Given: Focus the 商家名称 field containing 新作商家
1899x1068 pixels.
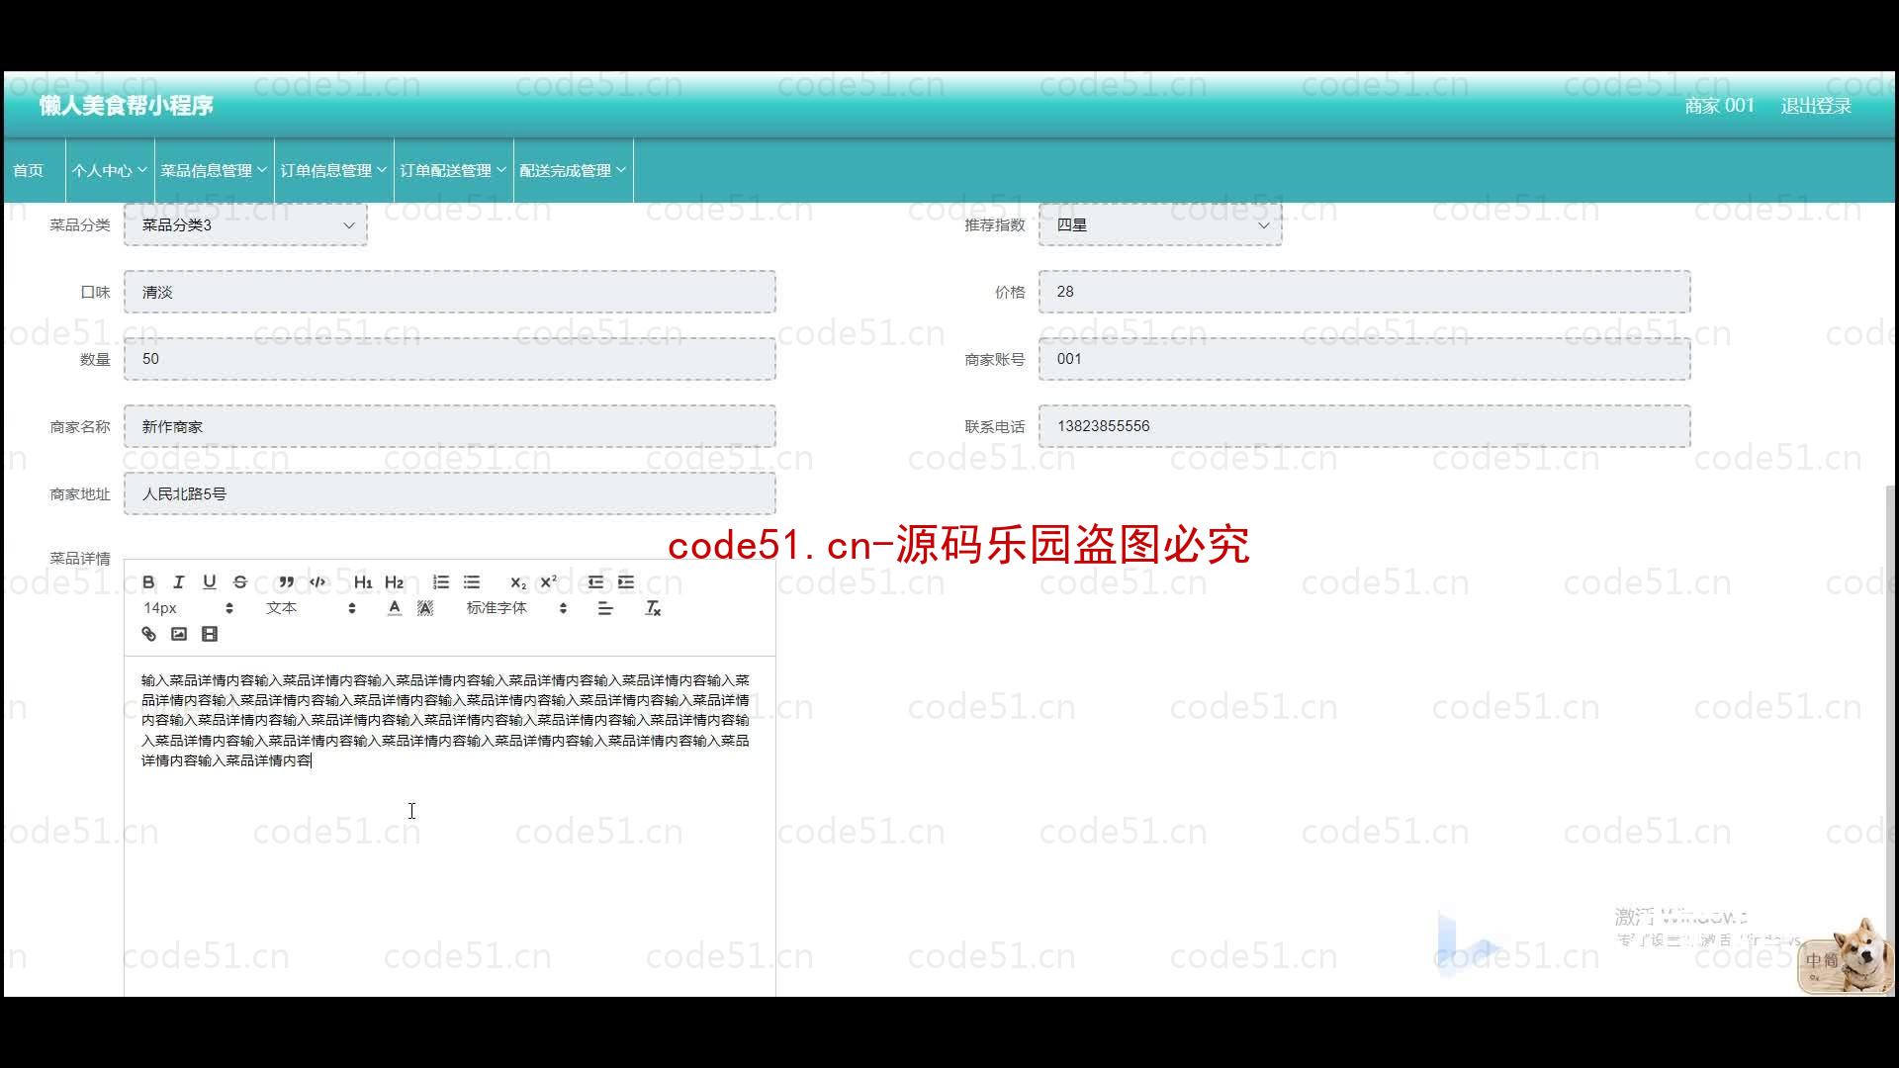Looking at the screenshot, I should click(x=449, y=426).
